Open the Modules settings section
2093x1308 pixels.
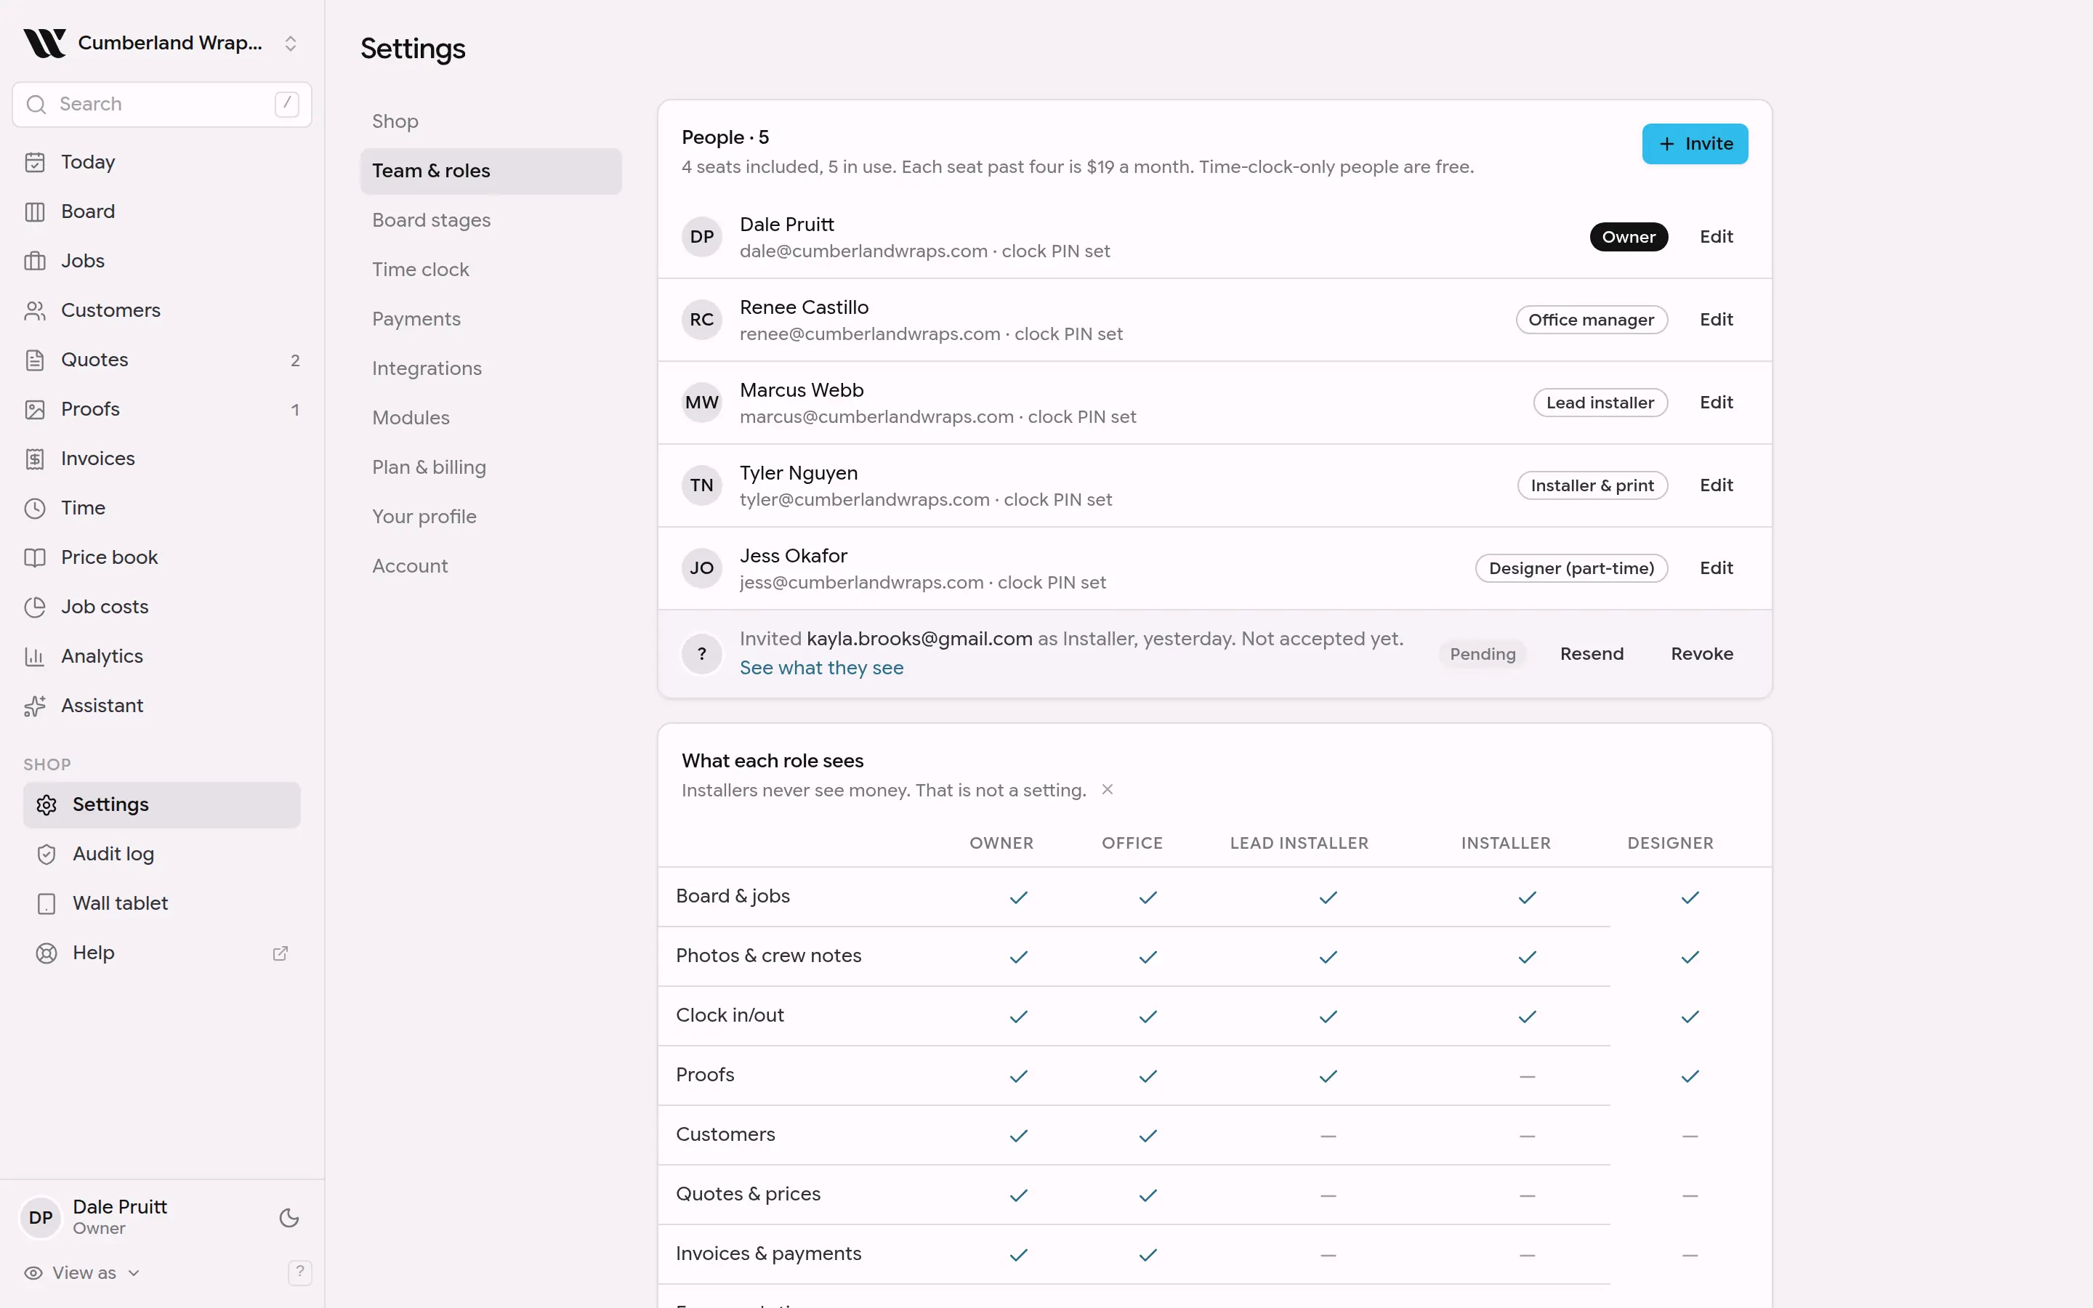tap(491, 418)
